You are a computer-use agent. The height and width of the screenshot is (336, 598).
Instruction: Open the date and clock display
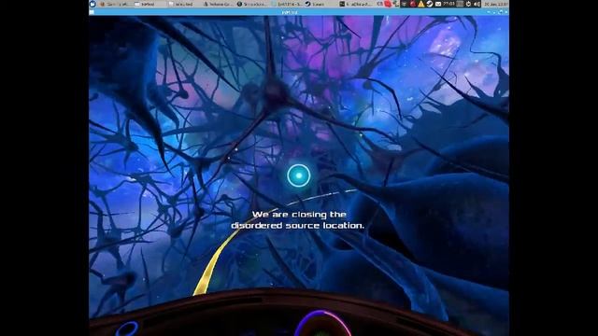pos(496,4)
